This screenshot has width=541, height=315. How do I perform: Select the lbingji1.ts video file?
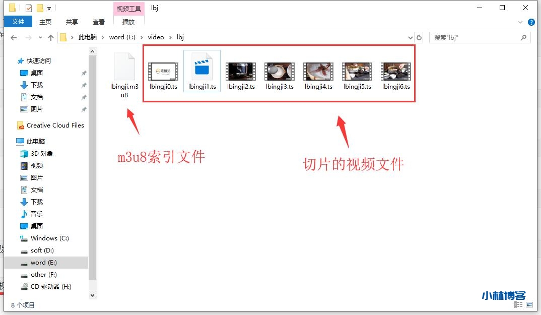pyautogui.click(x=202, y=71)
